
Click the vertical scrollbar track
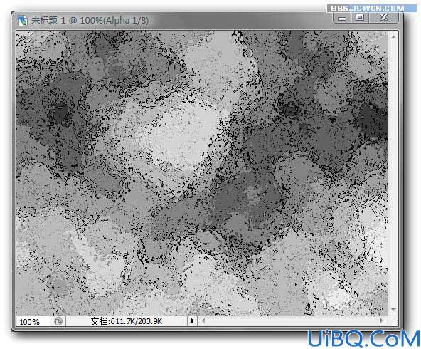(393, 173)
